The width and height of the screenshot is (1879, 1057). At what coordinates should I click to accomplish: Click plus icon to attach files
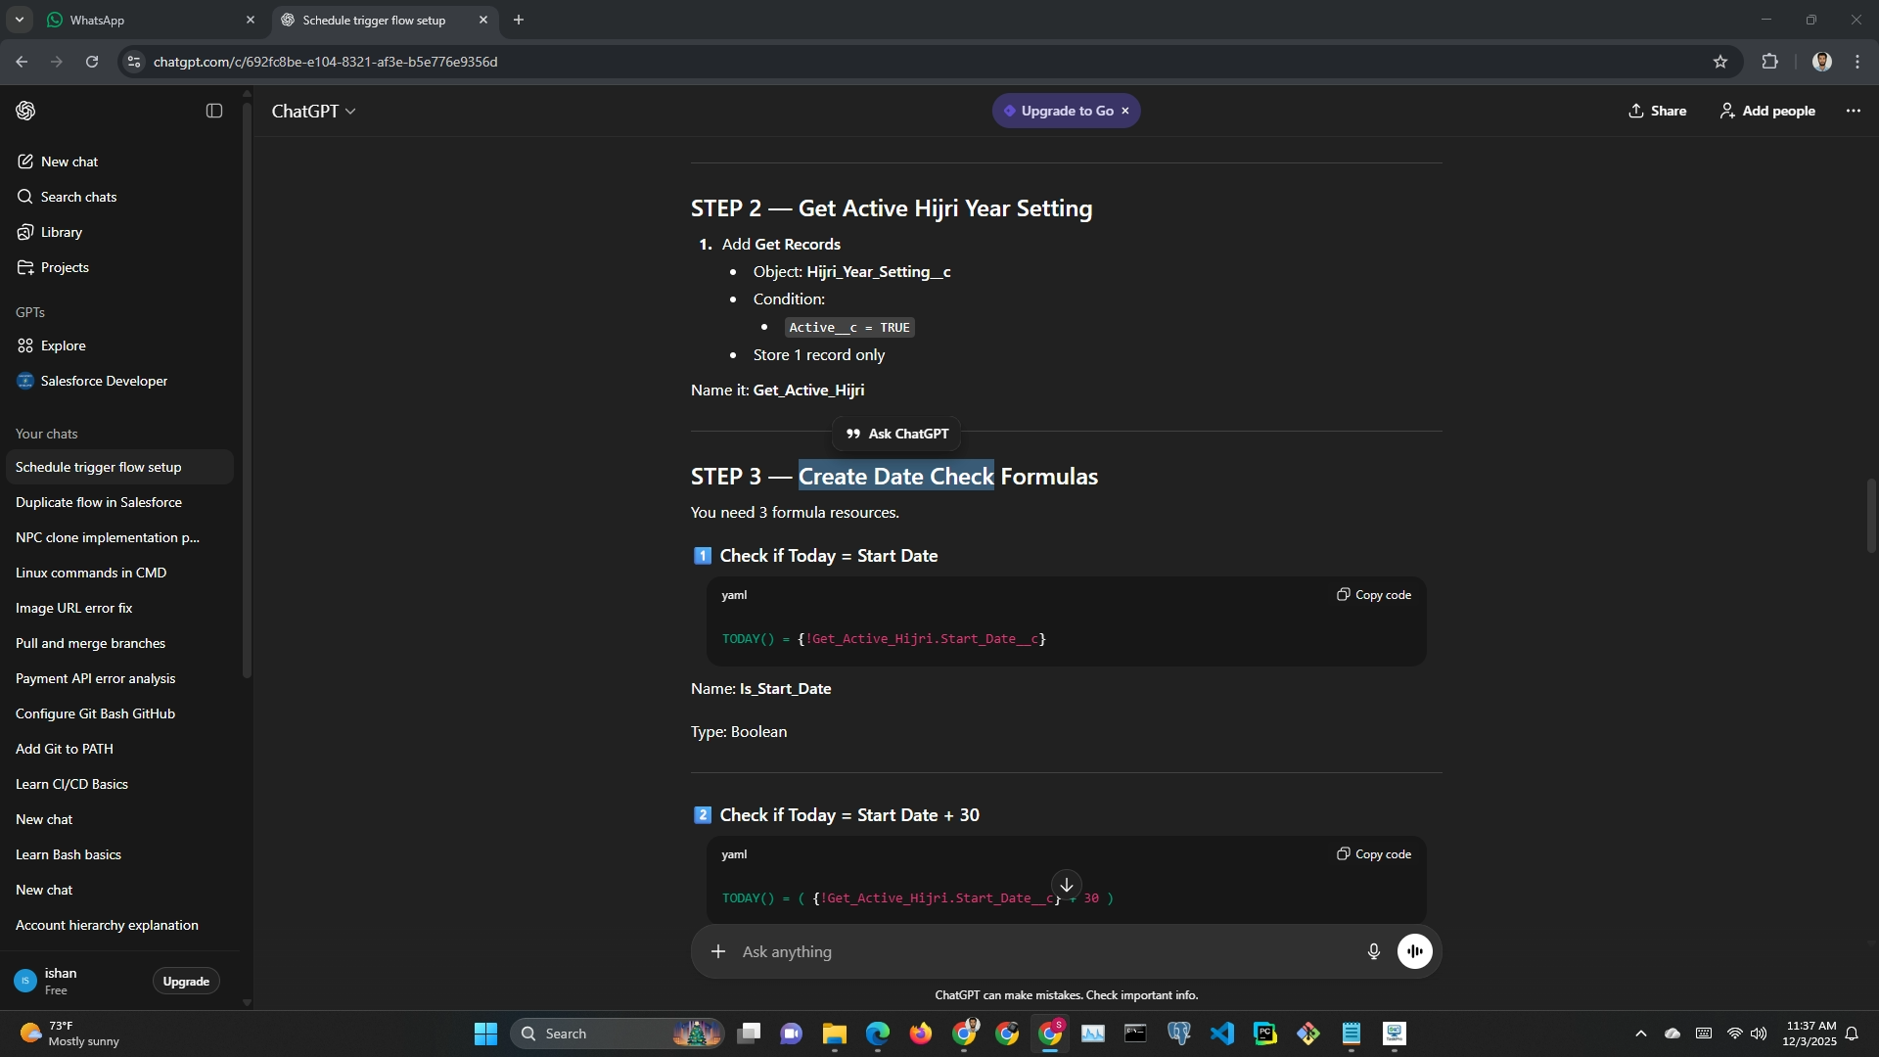point(718,951)
